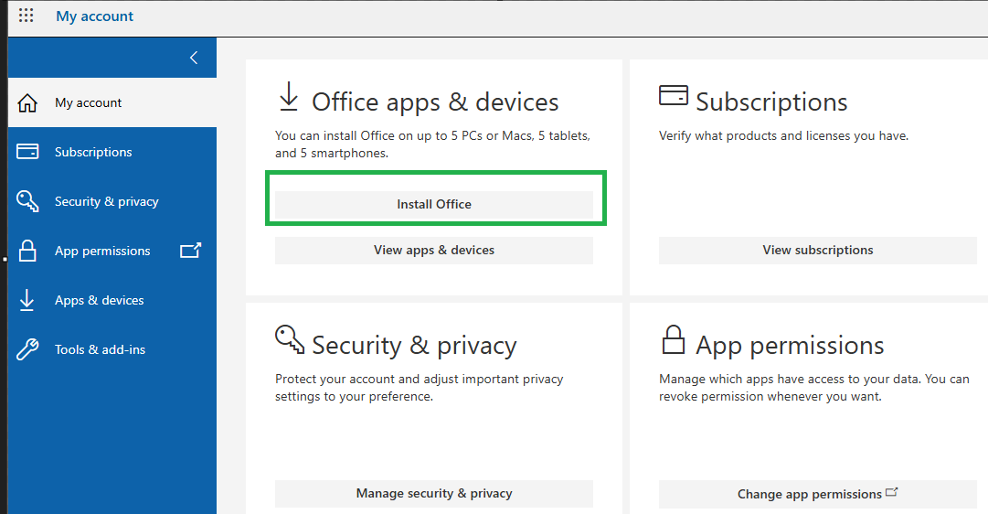The width and height of the screenshot is (988, 514).
Task: Click 'Manage which apps have access' description text
Action: (x=814, y=388)
